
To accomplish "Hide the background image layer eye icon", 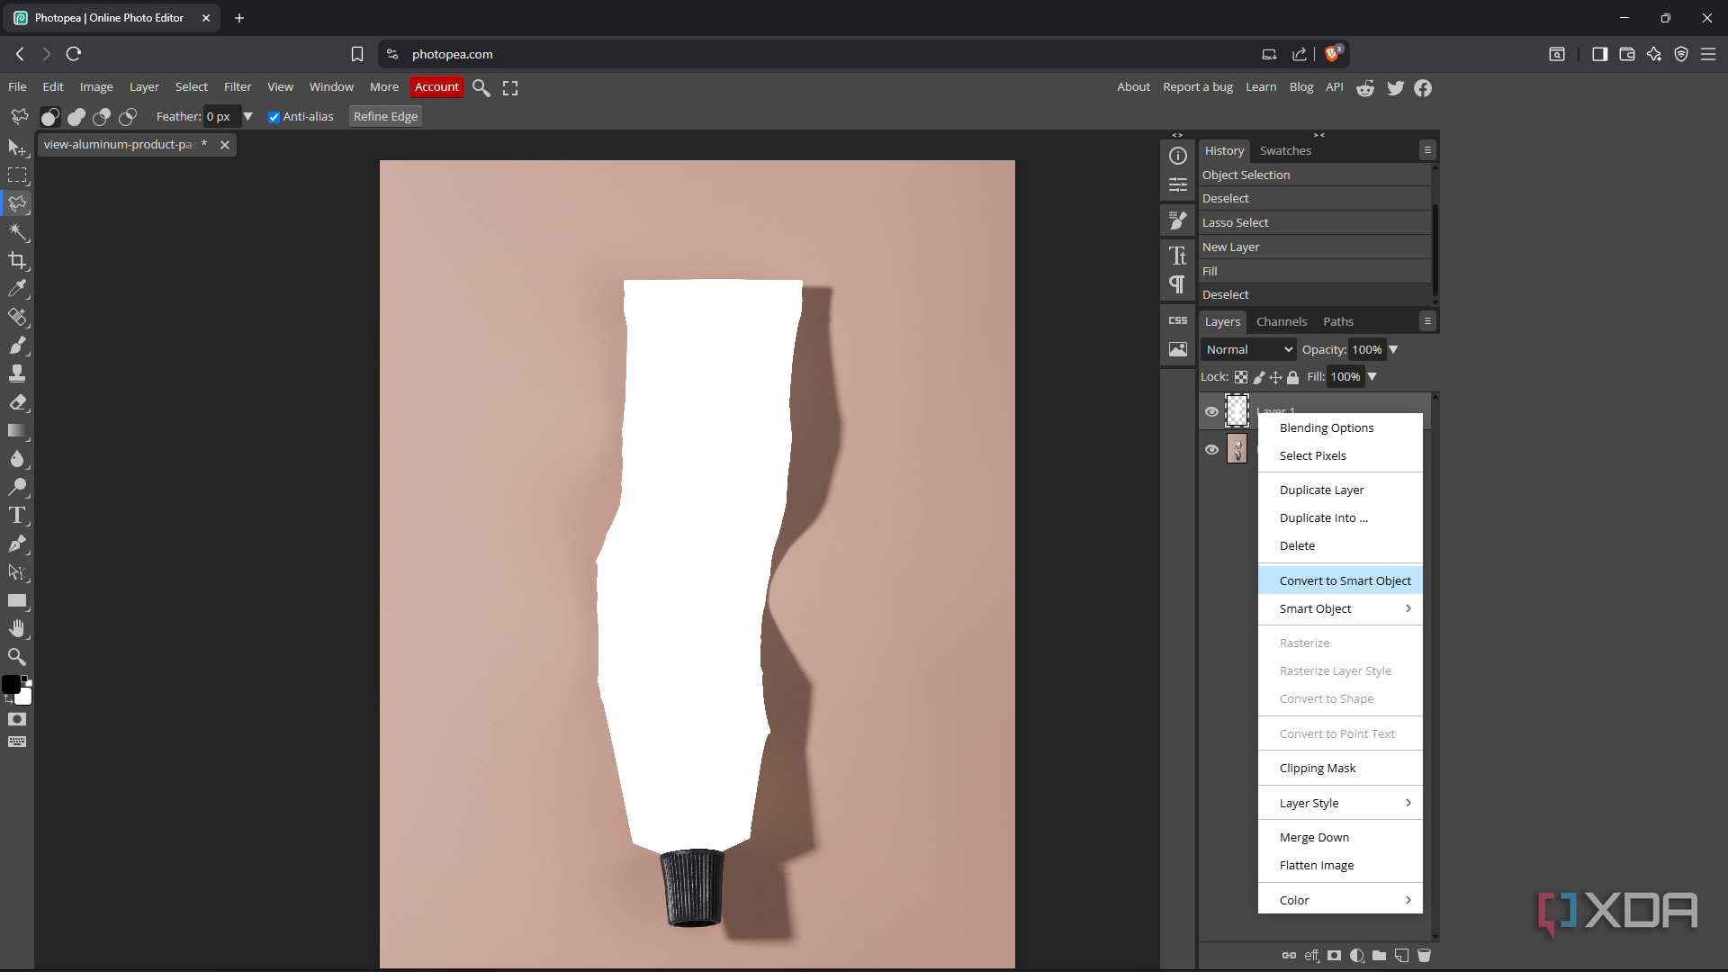I will pos(1211,450).
